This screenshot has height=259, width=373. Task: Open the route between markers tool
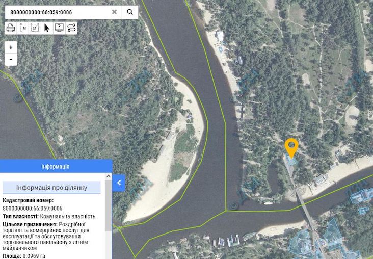pyautogui.click(x=71, y=28)
